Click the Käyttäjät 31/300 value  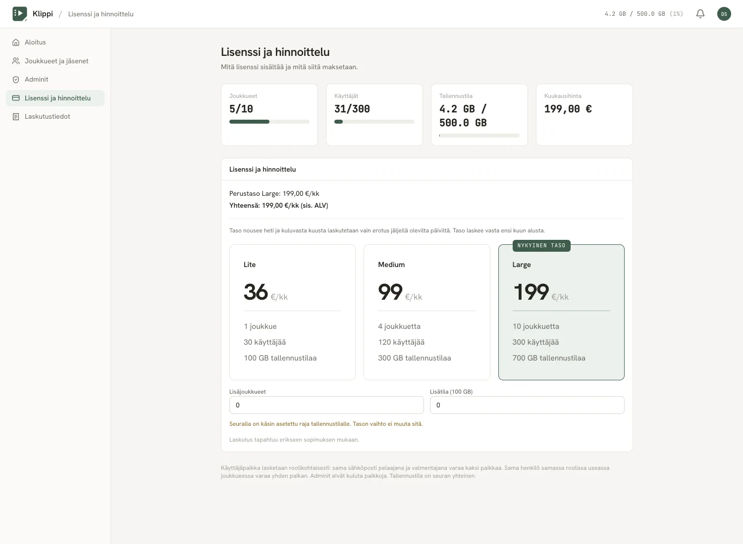(x=352, y=109)
